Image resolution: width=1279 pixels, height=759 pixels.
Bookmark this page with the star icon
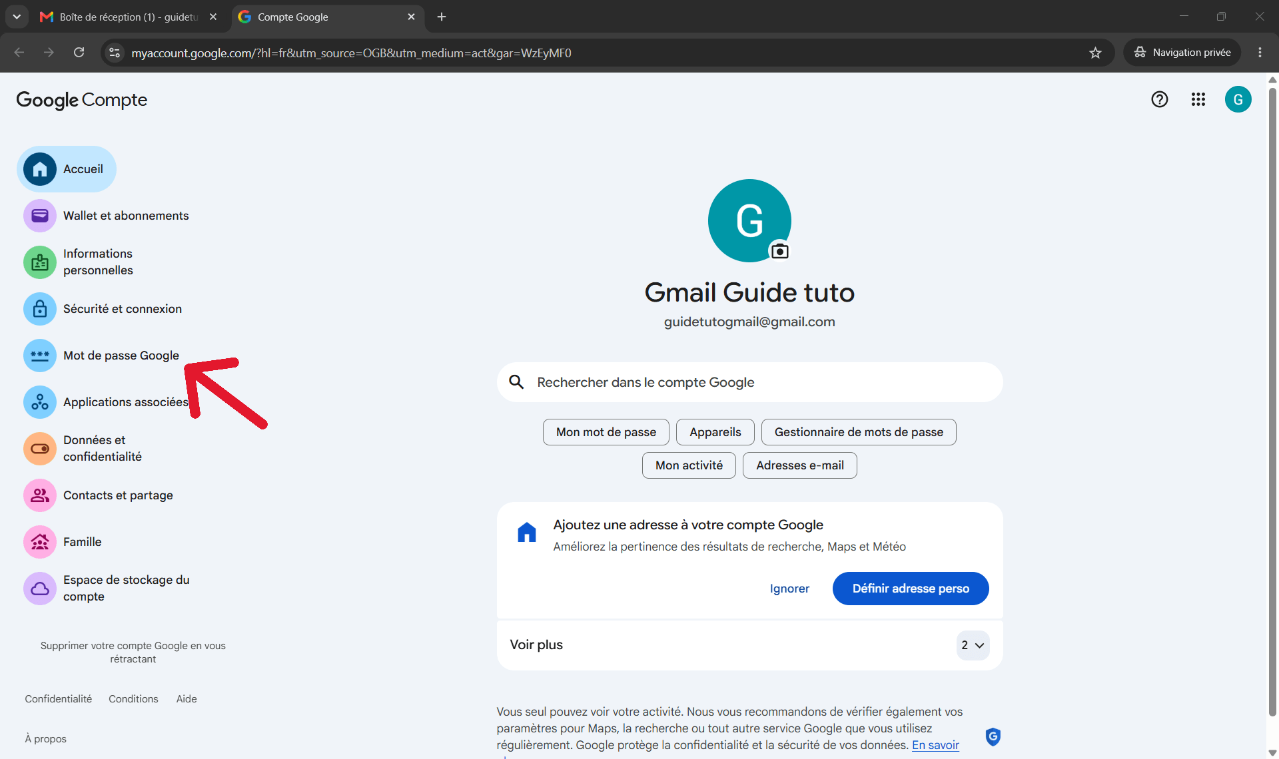pos(1096,53)
